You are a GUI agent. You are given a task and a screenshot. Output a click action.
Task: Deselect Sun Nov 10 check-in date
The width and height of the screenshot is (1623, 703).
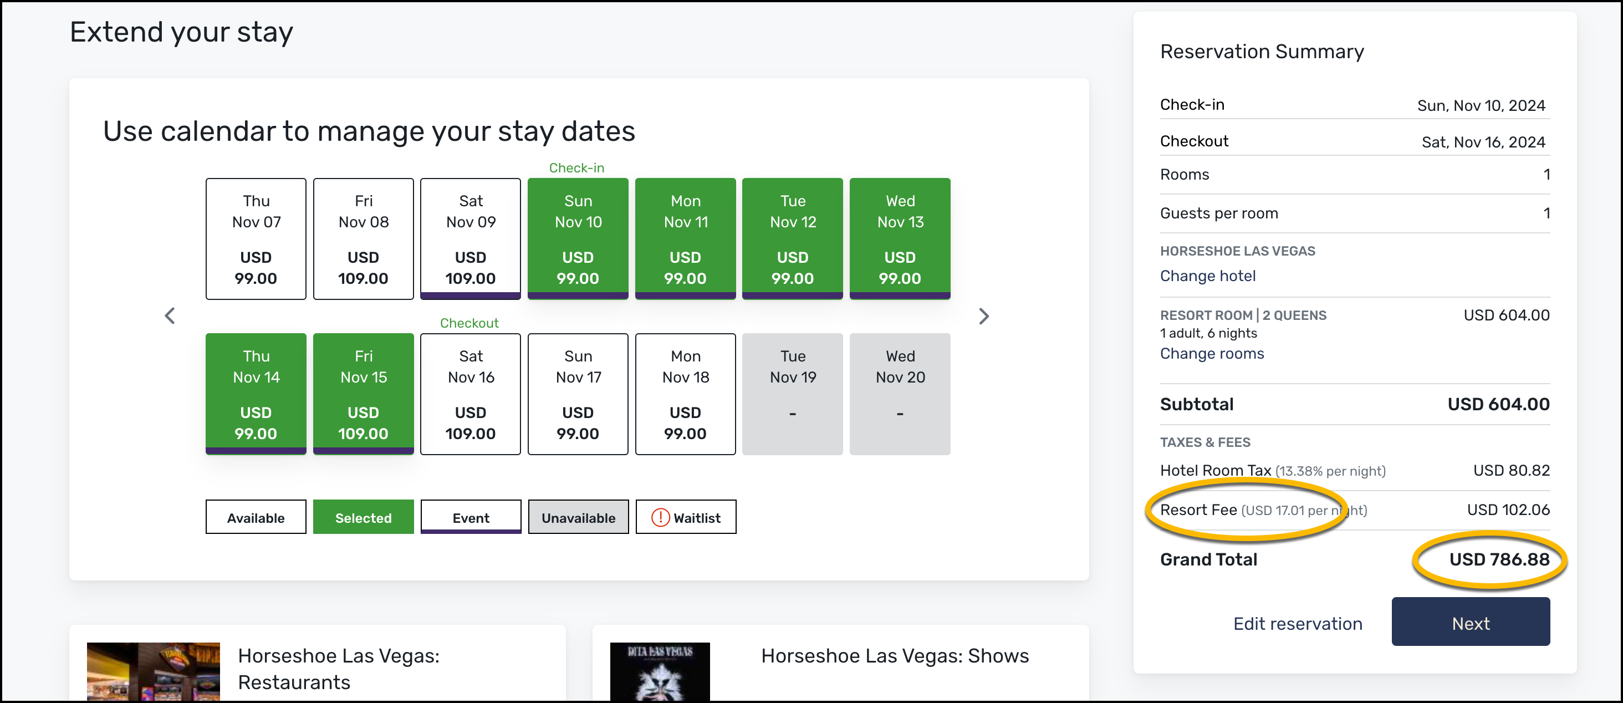[x=578, y=239]
